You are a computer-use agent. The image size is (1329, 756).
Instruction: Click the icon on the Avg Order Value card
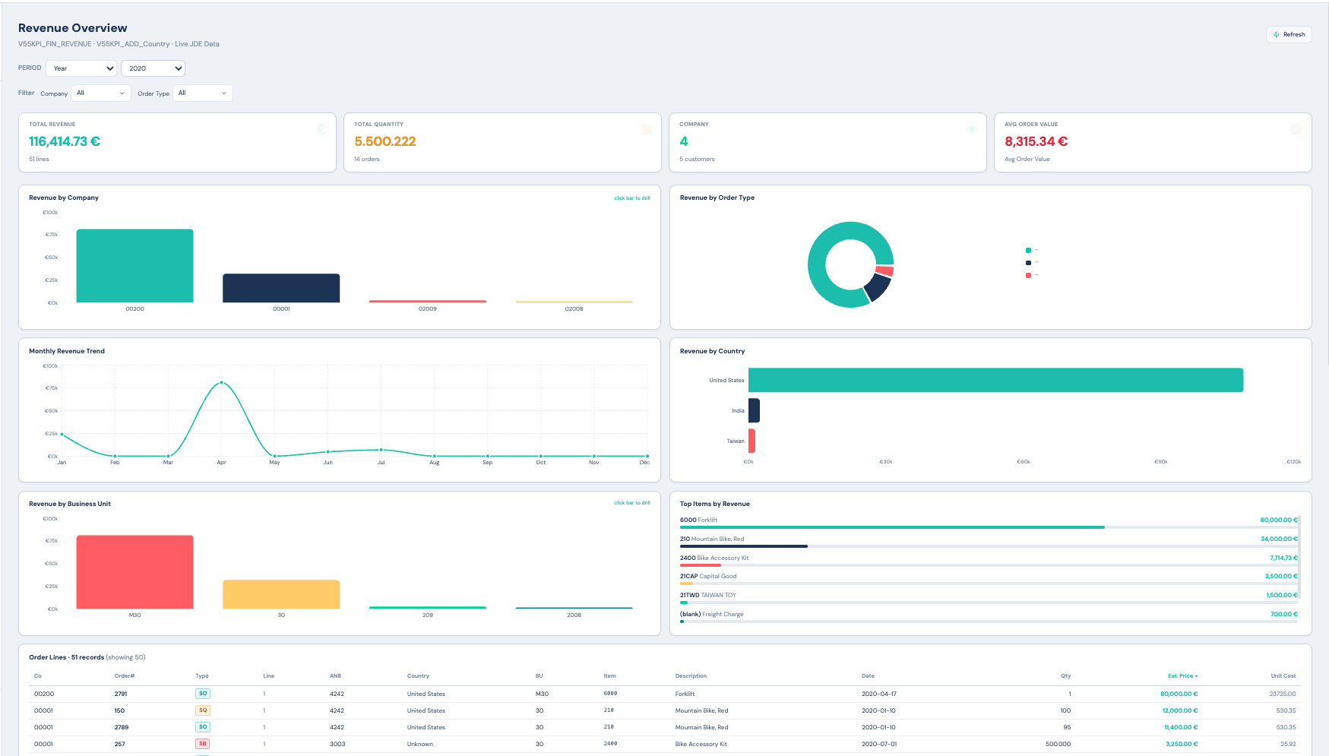(1297, 129)
